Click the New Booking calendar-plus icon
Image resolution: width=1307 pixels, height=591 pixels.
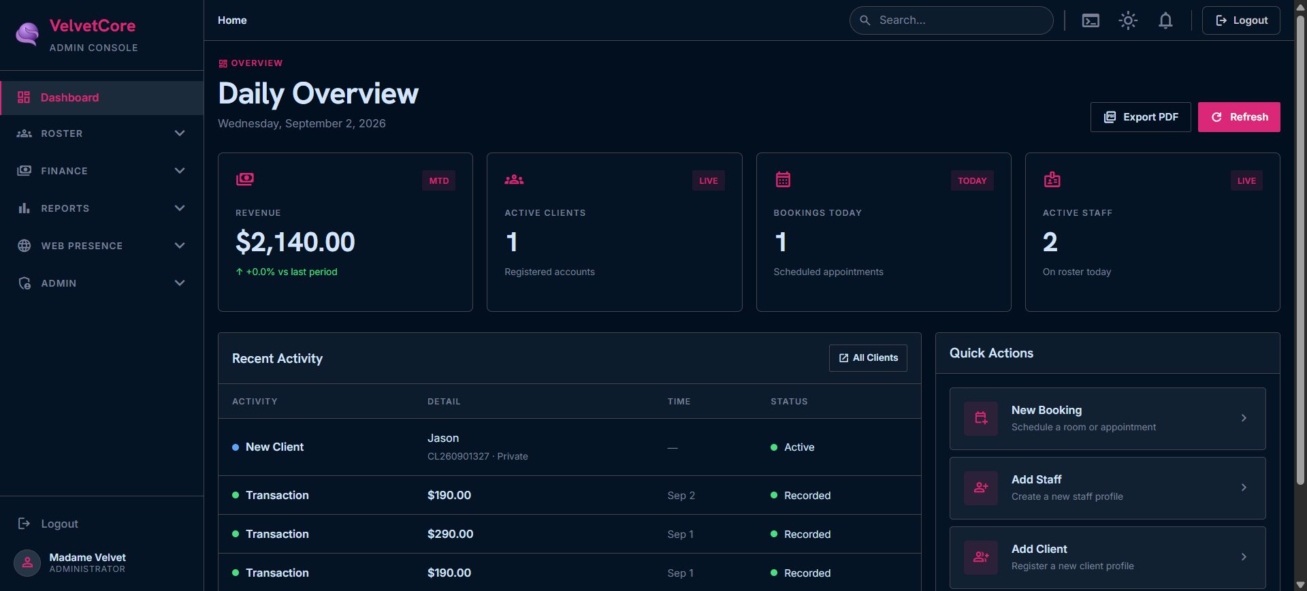tap(981, 418)
